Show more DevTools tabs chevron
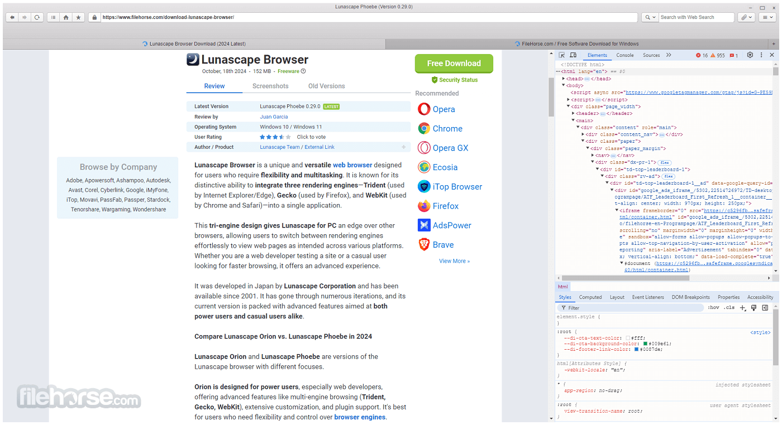Screen dimensions: 782x425 (669, 55)
